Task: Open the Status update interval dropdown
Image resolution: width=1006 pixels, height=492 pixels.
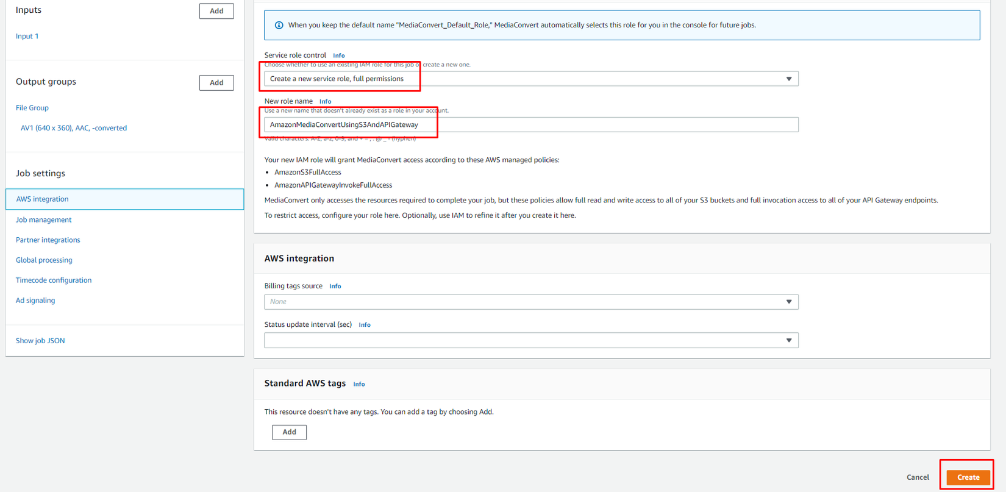Action: [x=530, y=340]
